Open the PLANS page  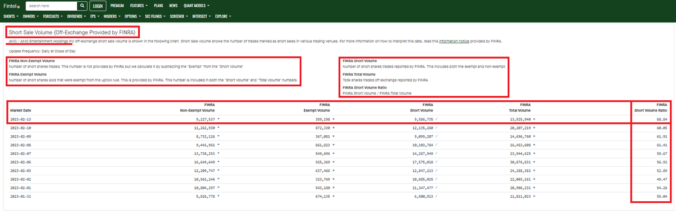[158, 5]
